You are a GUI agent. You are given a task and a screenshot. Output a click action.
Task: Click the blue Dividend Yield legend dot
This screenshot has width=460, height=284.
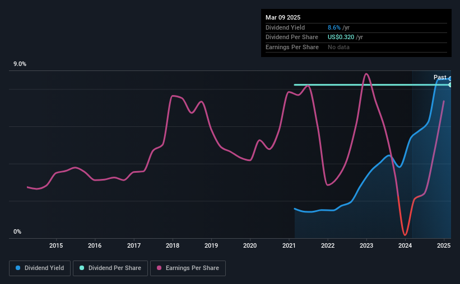tap(18, 268)
